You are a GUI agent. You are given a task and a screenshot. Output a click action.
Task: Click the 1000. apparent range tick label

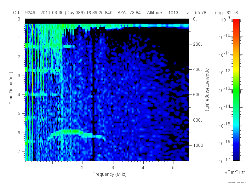coord(199,145)
